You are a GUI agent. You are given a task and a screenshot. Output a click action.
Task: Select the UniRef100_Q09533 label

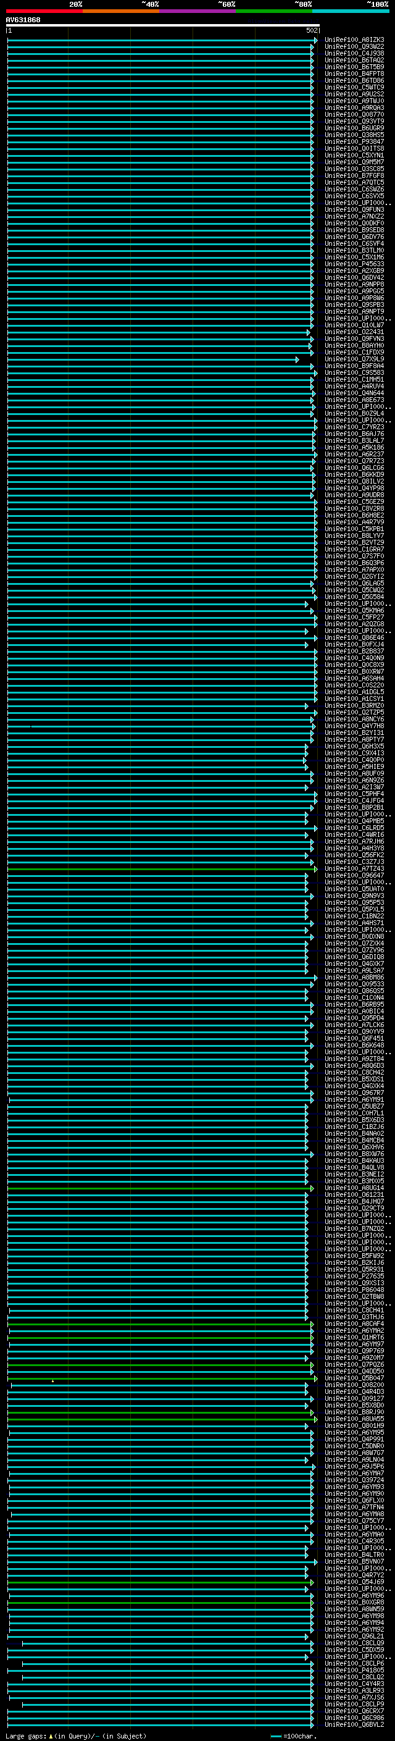354,984
